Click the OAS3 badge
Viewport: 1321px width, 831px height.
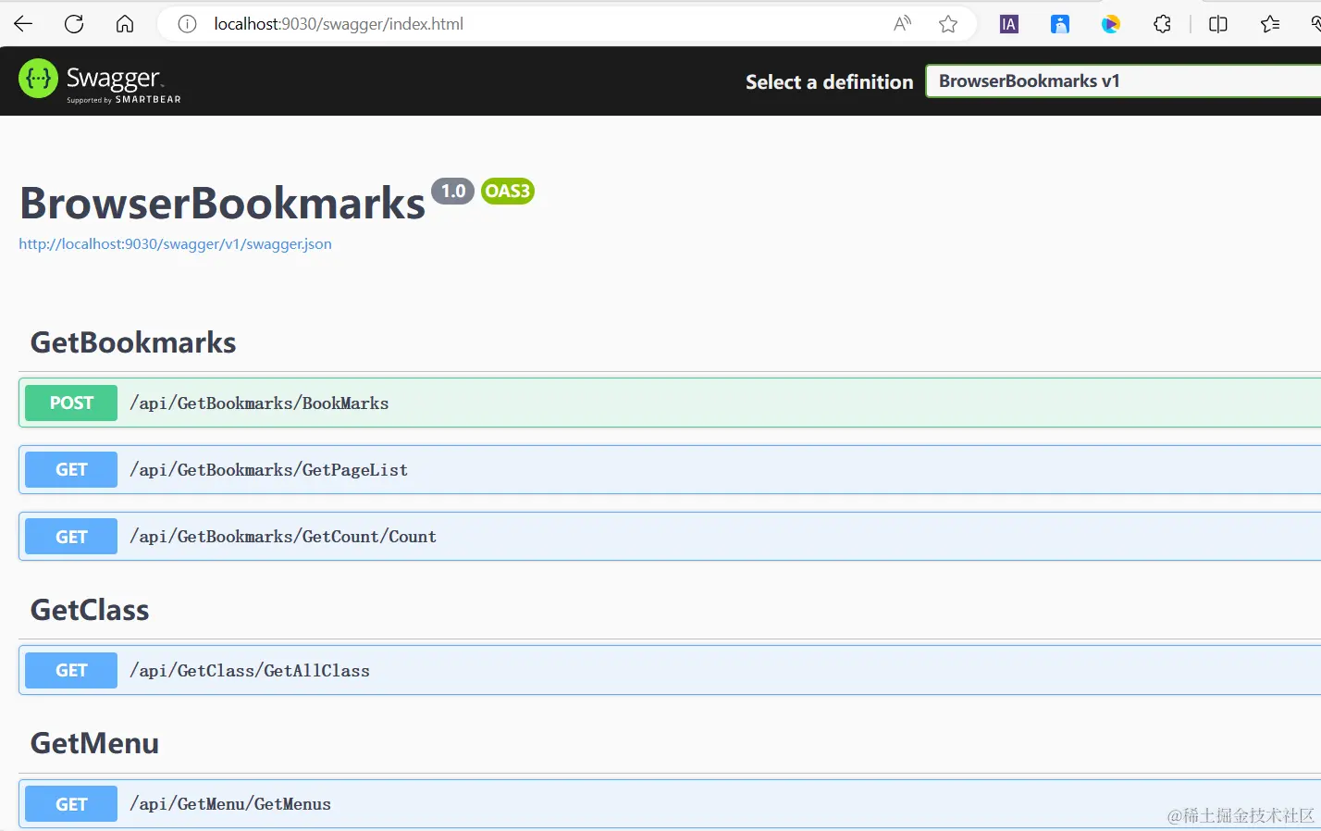click(x=508, y=192)
